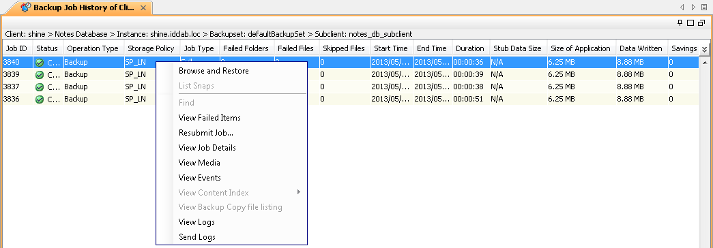Click the restore/detach window icon
The width and height of the screenshot is (713, 248).
[701, 22]
